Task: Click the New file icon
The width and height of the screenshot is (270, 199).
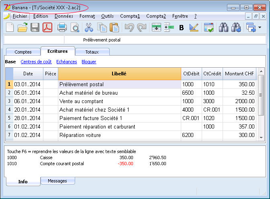Action: click(10, 27)
